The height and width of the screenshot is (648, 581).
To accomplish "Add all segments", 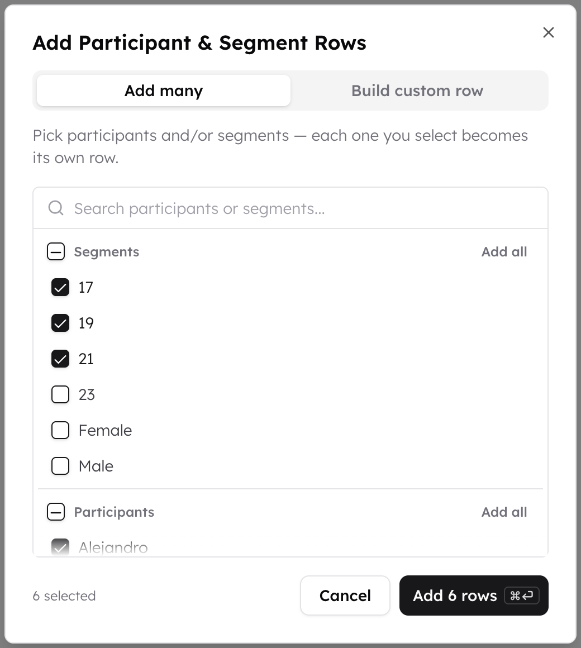I will pyautogui.click(x=504, y=252).
